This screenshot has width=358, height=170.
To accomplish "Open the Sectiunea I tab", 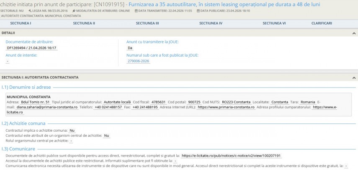I will (x=21, y=23).
